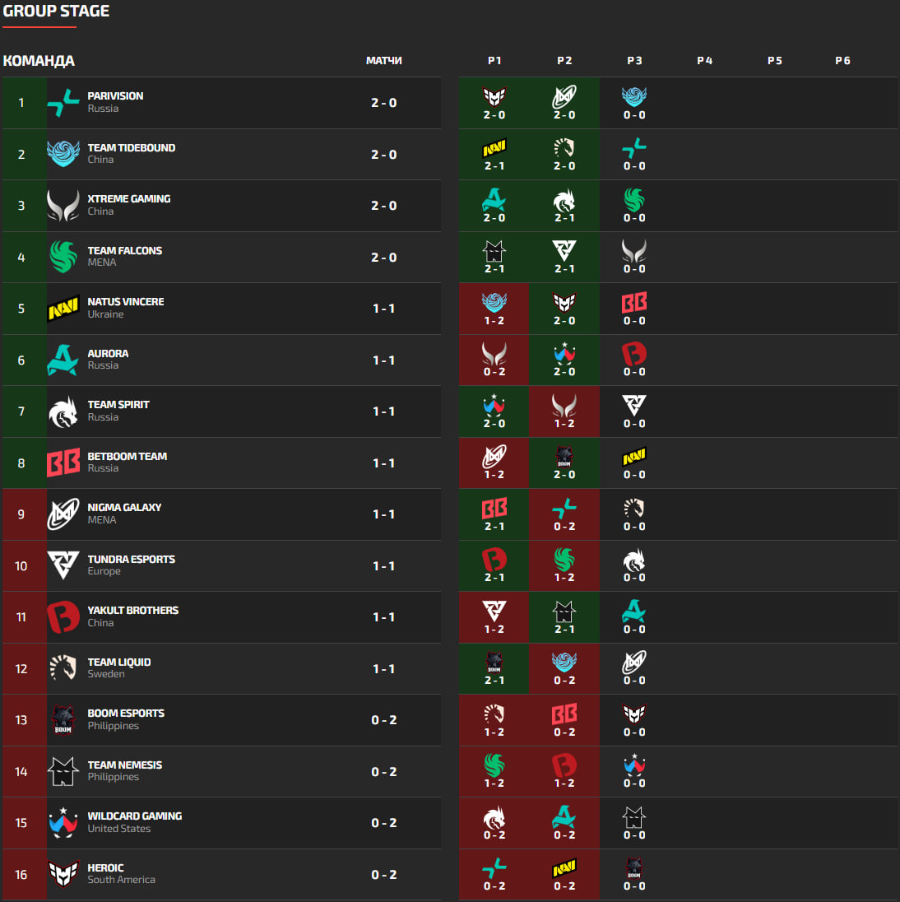Open the NIGMA GALAXY team link
900x902 pixels.
[124, 508]
